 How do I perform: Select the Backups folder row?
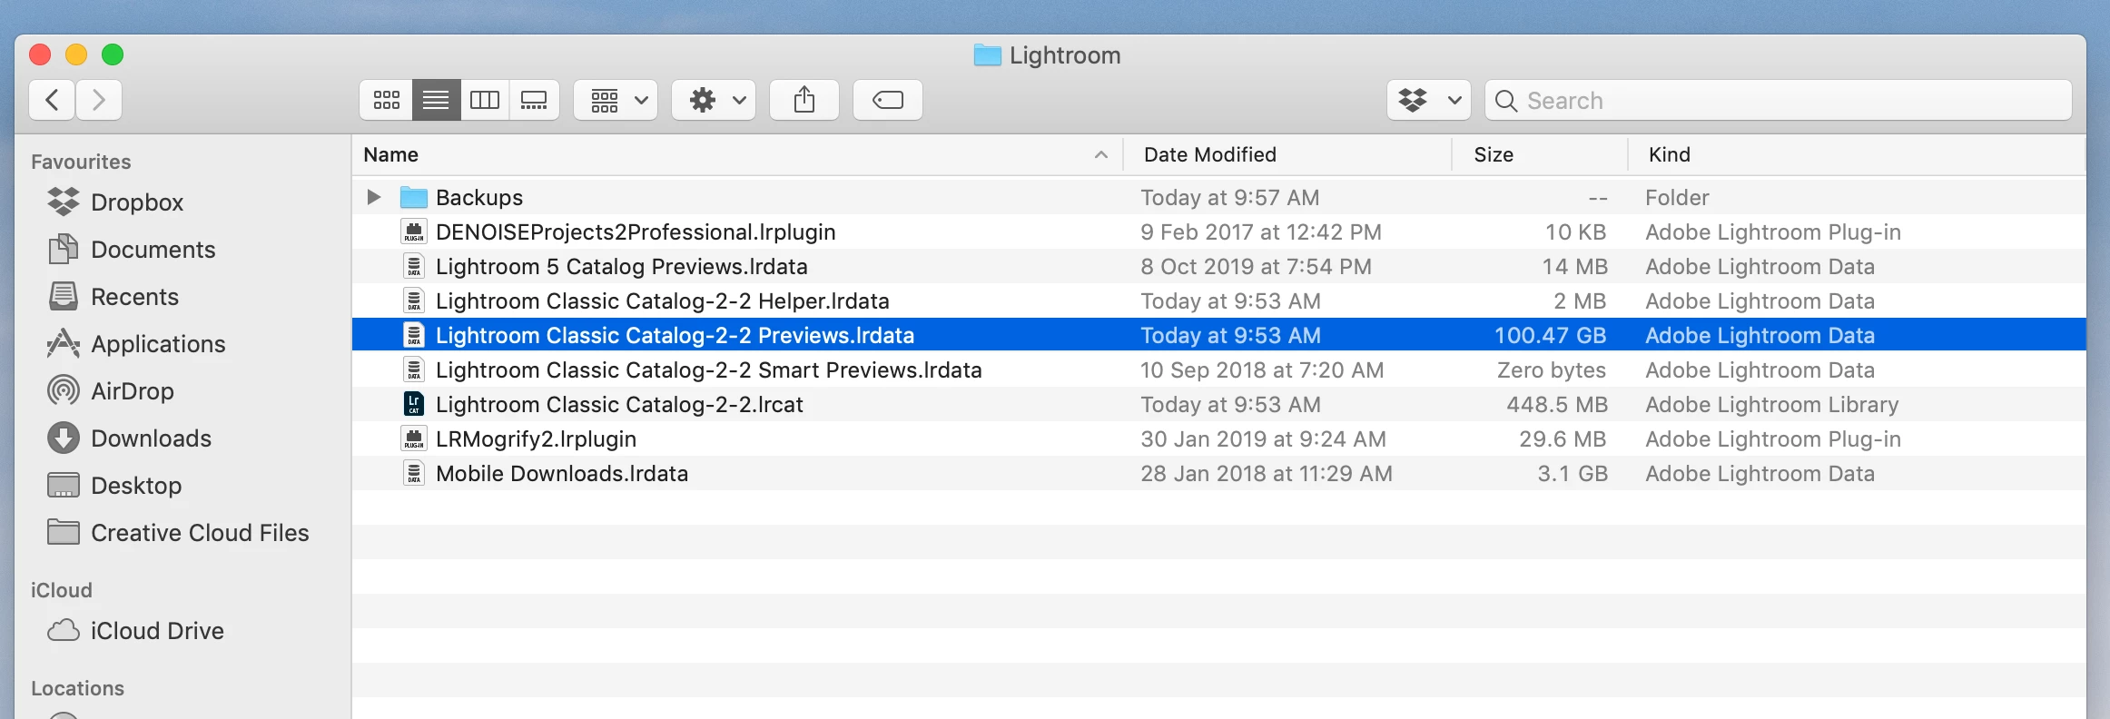1218,197
